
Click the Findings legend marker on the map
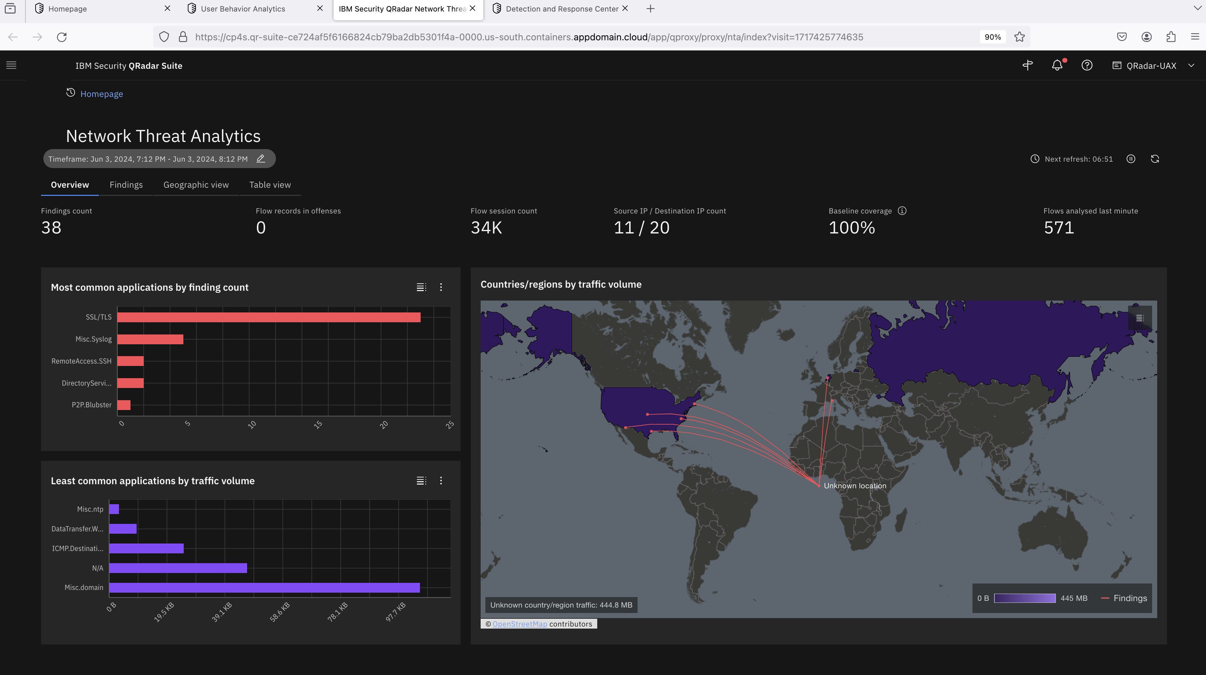[x=1105, y=598]
